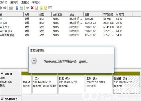Click the 63 % available cell
This screenshot has width=141, height=101.
pos(119,31)
